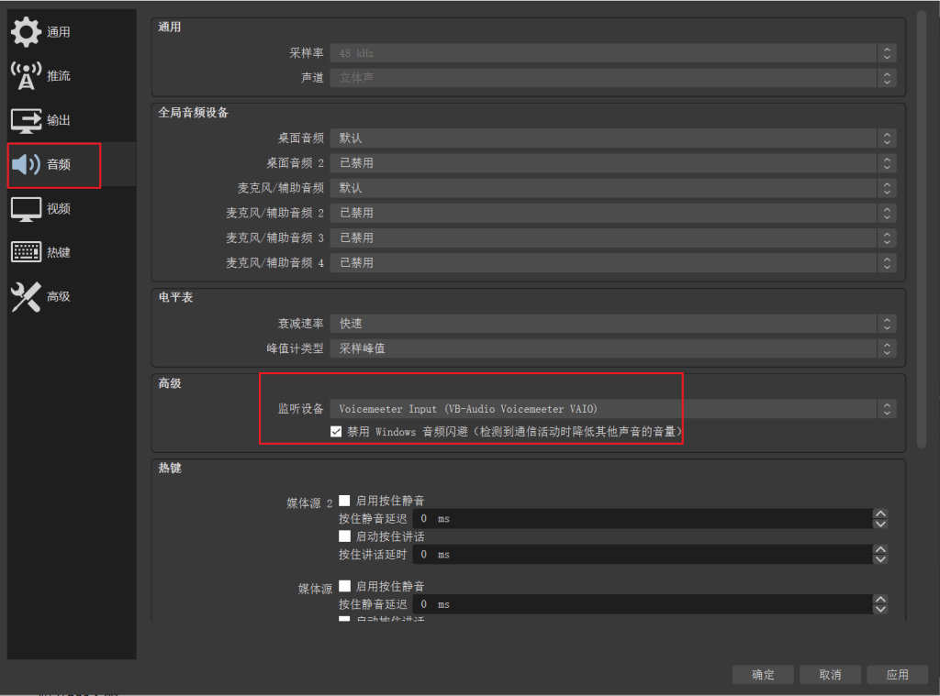The width and height of the screenshot is (940, 696).
Task: Open the 声道 立体声 dropdown
Action: [612, 78]
